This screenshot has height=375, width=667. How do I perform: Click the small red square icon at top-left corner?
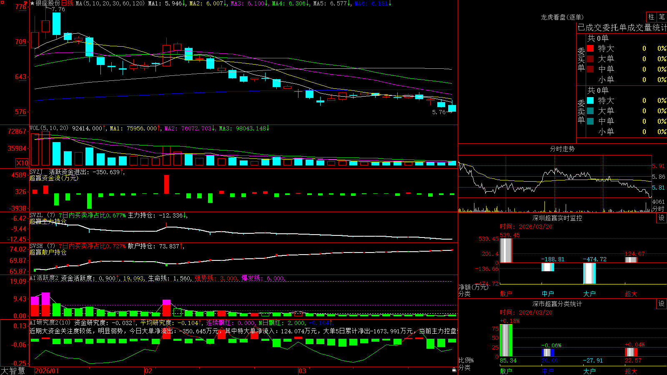1,2
